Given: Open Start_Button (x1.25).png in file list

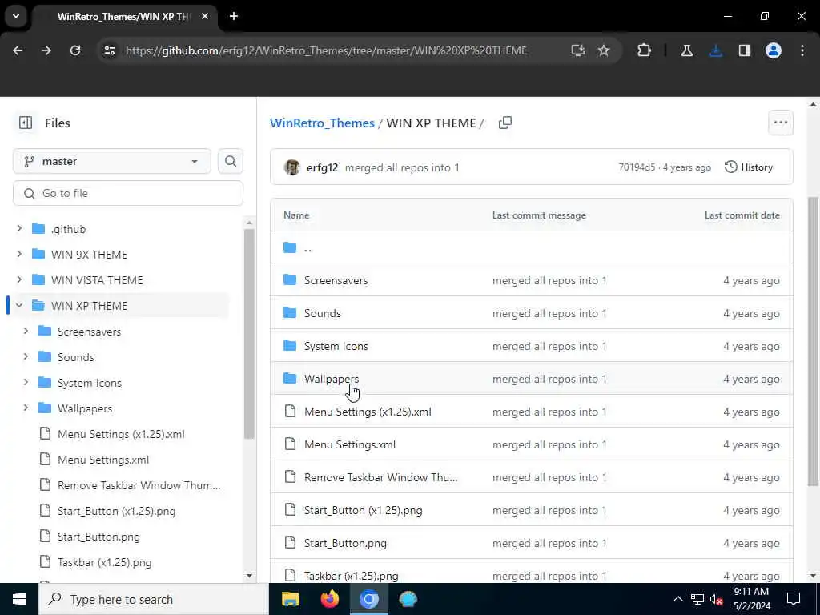Looking at the screenshot, I should (363, 510).
